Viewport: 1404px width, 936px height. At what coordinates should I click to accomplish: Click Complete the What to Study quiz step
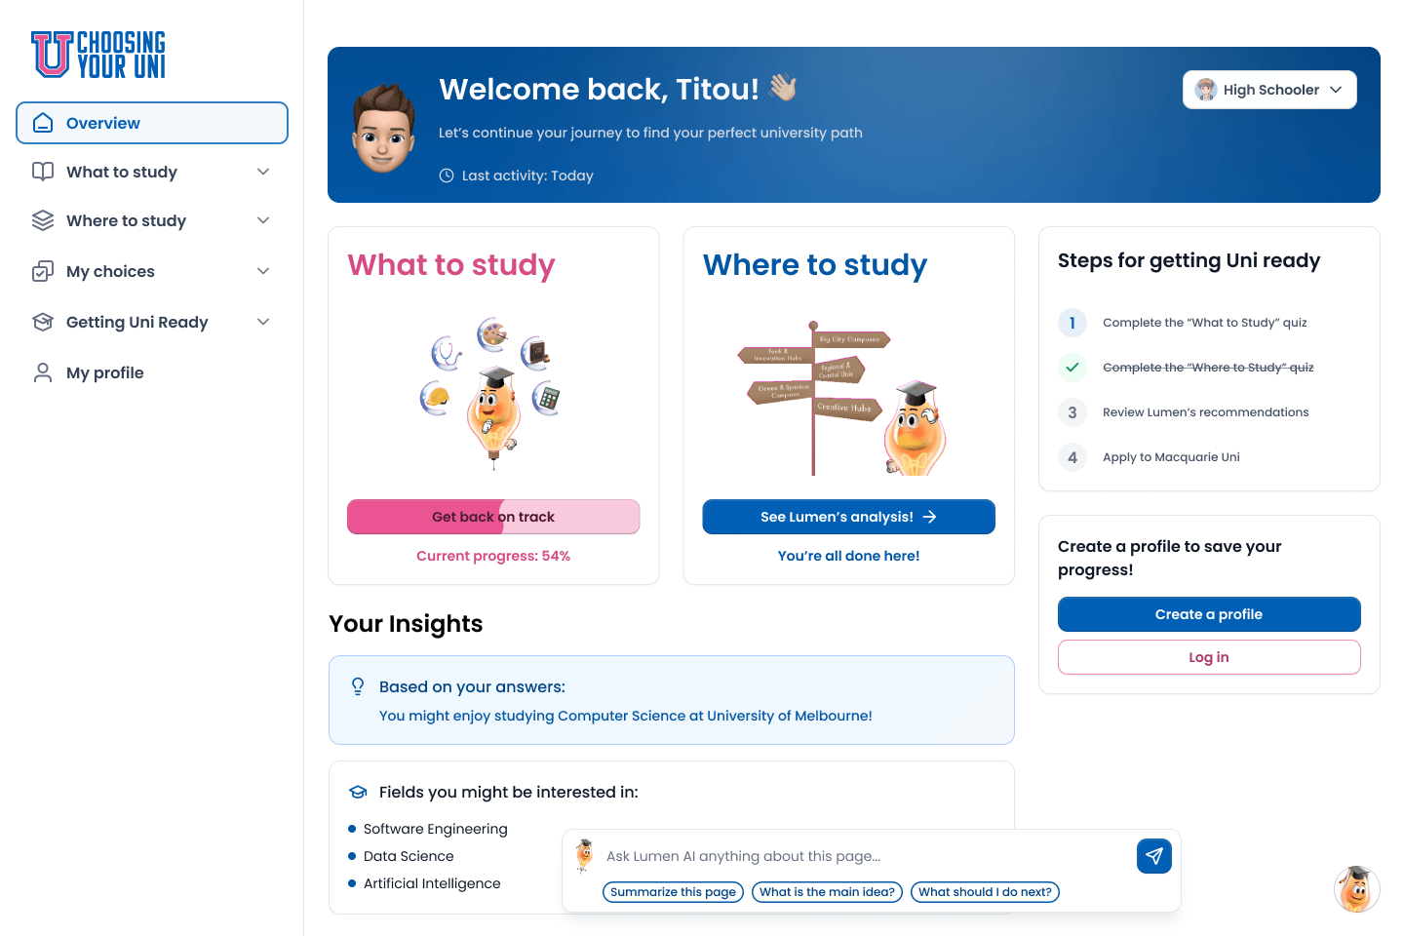coord(1205,323)
